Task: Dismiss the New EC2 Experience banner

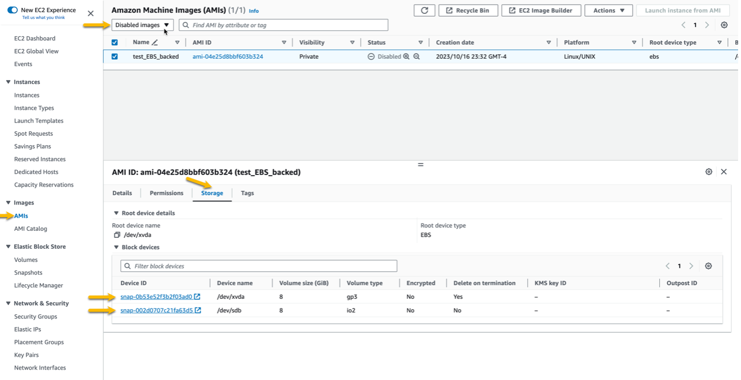Action: coord(90,13)
